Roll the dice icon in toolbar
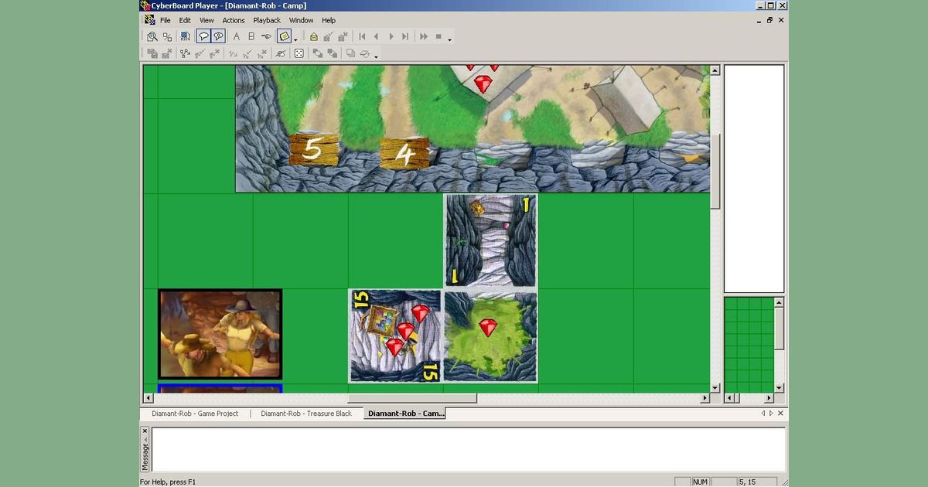This screenshot has width=928, height=487. coord(299,53)
